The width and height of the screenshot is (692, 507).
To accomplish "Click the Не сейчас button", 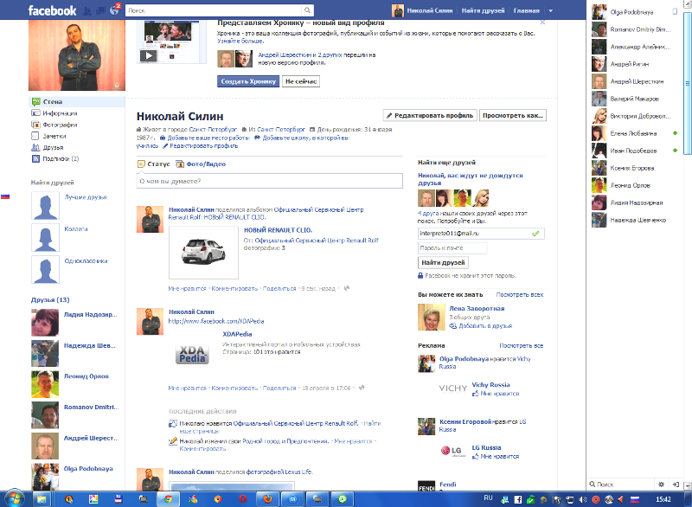I will pyautogui.click(x=301, y=81).
